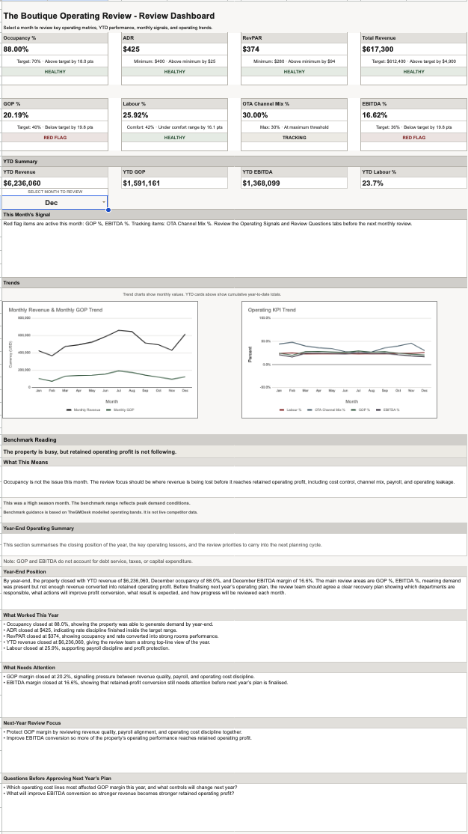Click the 'Target: 70% · Above target by 18.0 pts' note
Viewport: 468px width, 834px height.
[55, 61]
